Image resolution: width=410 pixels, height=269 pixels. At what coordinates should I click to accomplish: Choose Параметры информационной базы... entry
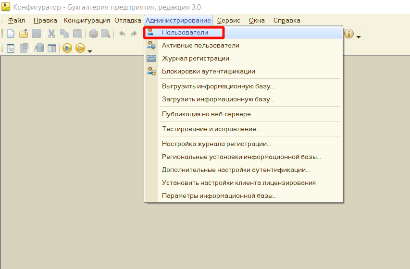(x=219, y=196)
